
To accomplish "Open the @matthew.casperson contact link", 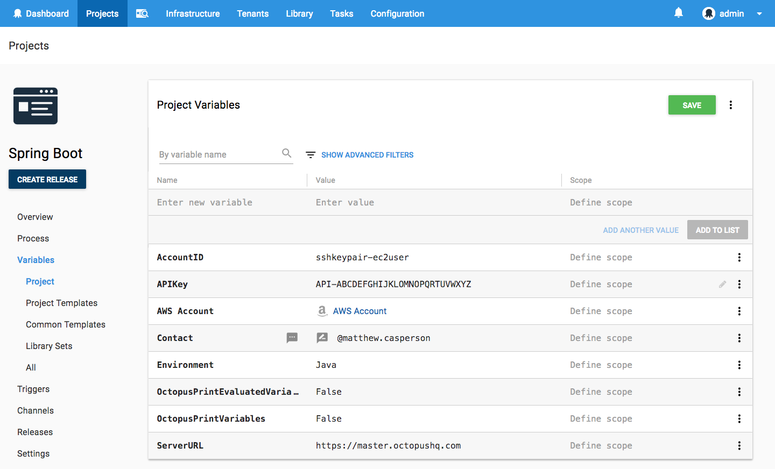I will point(383,338).
